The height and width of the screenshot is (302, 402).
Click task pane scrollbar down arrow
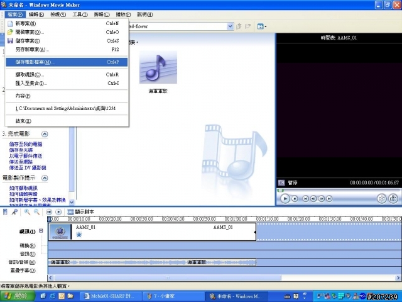click(x=72, y=202)
